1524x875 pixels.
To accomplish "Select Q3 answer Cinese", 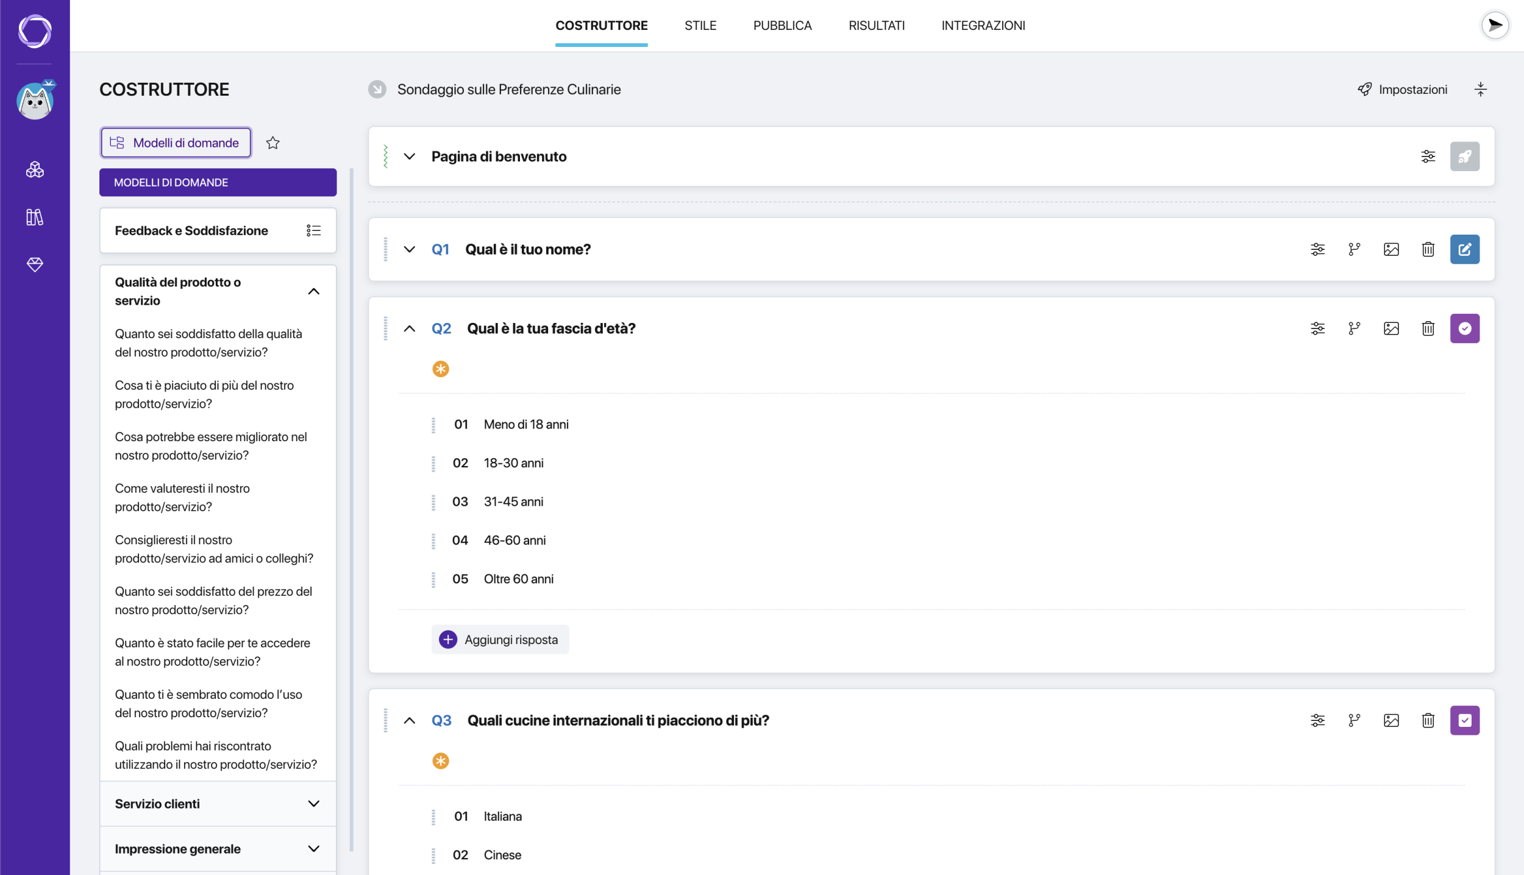I will [x=502, y=855].
